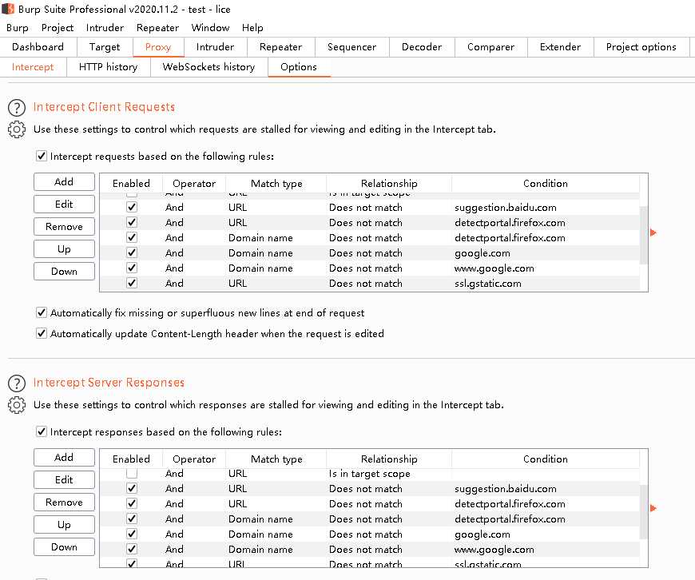
Task: Select client rule condition www.google.com
Action: [x=494, y=268]
